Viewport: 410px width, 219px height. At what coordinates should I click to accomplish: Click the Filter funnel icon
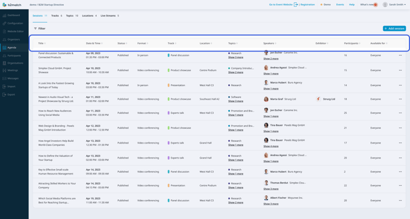click(35, 28)
